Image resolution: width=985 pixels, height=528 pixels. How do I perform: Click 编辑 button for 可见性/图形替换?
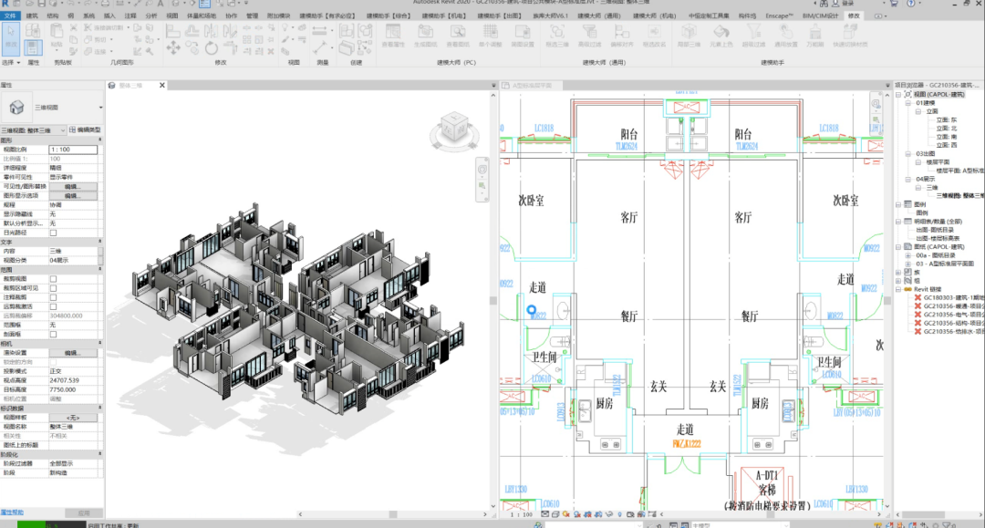coord(73,186)
